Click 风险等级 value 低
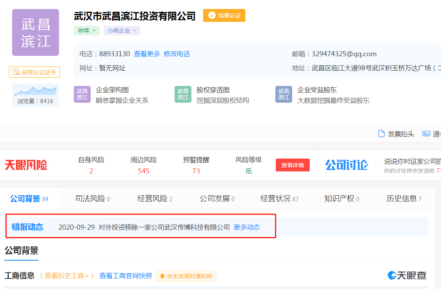441x289 pixels. tap(249, 171)
